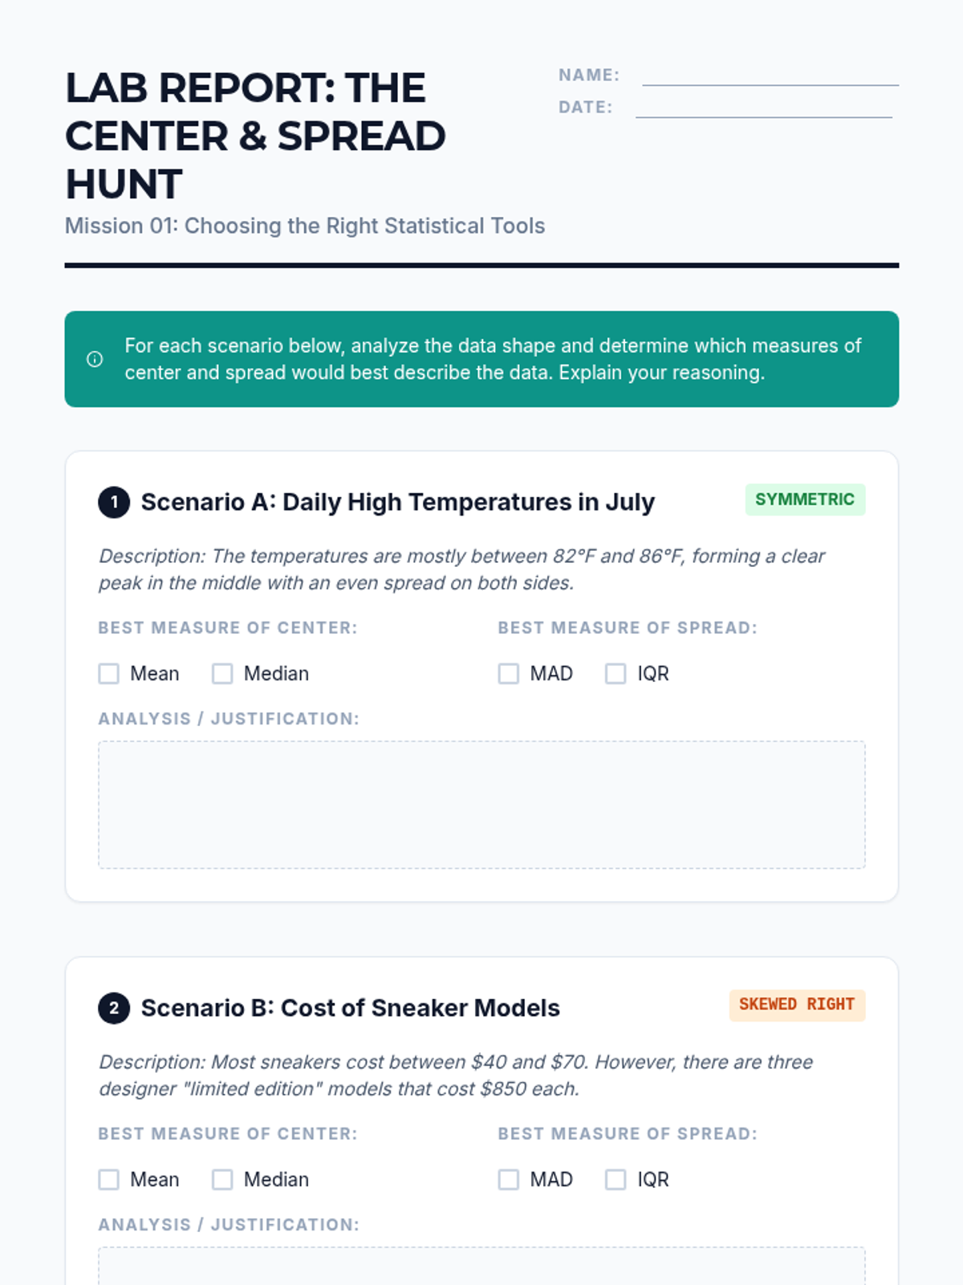Check Median for Scenario A
This screenshot has width=963, height=1285.
pos(222,674)
